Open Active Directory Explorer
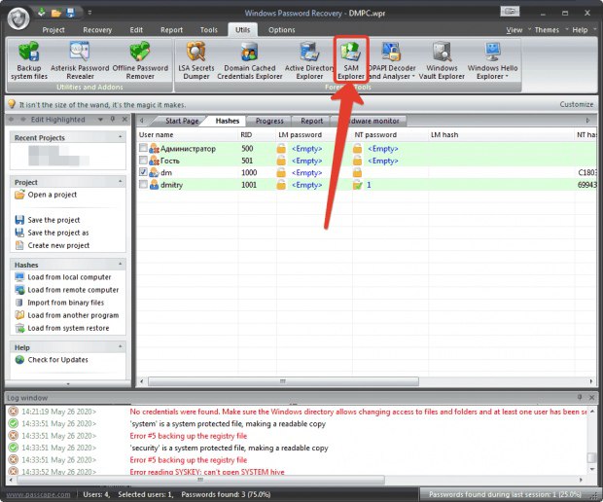This screenshot has width=603, height=502. click(x=309, y=60)
